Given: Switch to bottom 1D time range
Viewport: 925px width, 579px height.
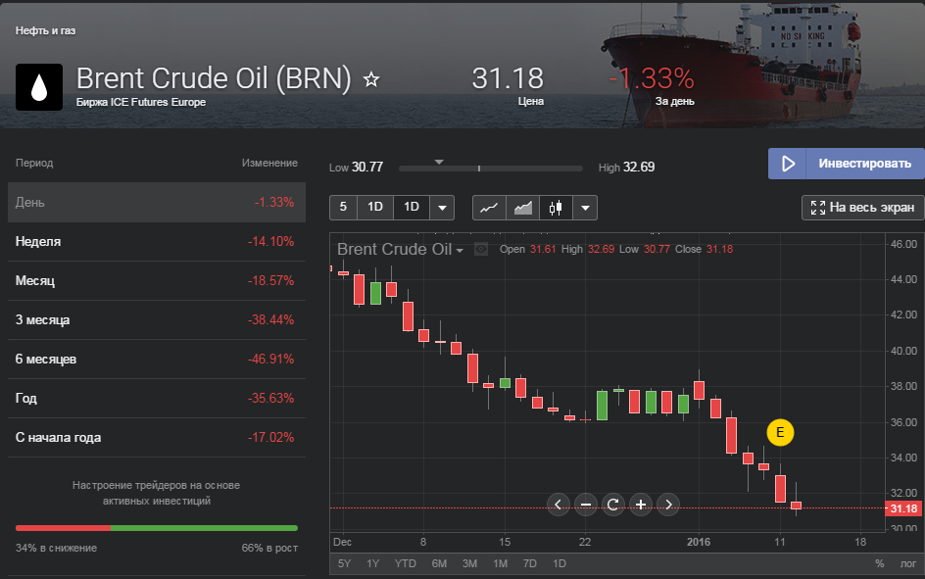Looking at the screenshot, I should click(x=560, y=563).
